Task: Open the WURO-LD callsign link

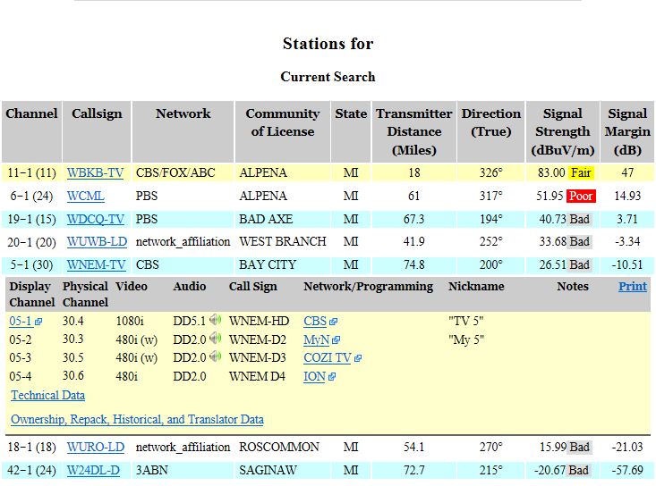Action: 96,447
